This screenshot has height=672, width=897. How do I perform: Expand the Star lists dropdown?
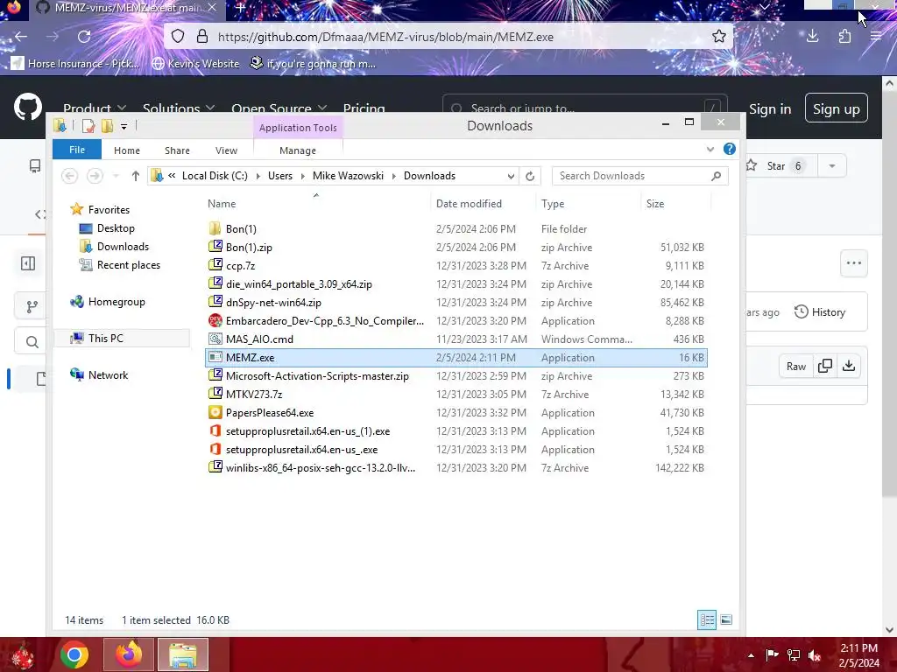pyautogui.click(x=832, y=165)
